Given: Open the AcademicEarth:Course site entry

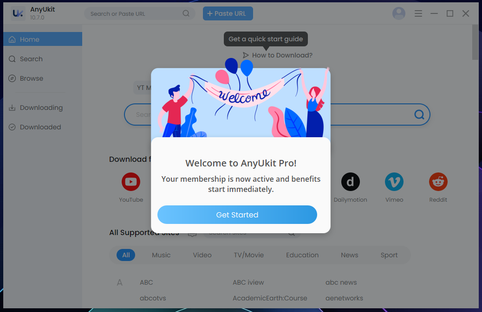Looking at the screenshot, I should 270,298.
